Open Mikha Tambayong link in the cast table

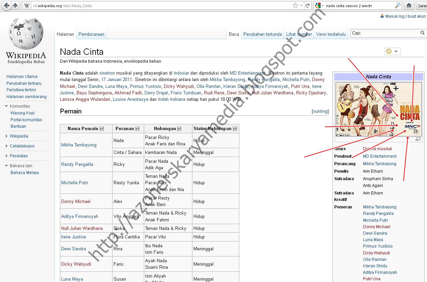79,145
